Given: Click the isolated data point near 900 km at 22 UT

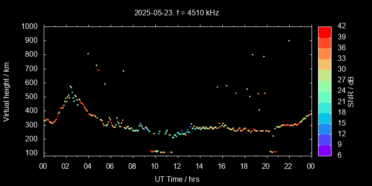Looking at the screenshot, I should pyautogui.click(x=289, y=41).
